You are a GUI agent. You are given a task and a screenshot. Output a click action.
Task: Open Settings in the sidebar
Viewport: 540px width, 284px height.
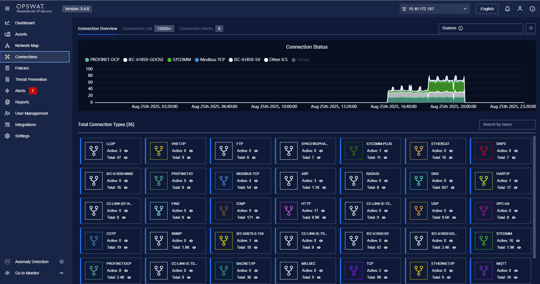click(35, 136)
